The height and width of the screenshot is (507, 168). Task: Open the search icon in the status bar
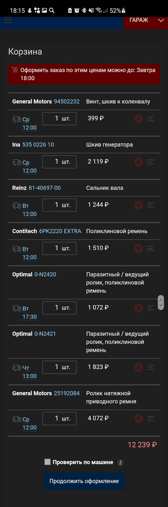52,10
